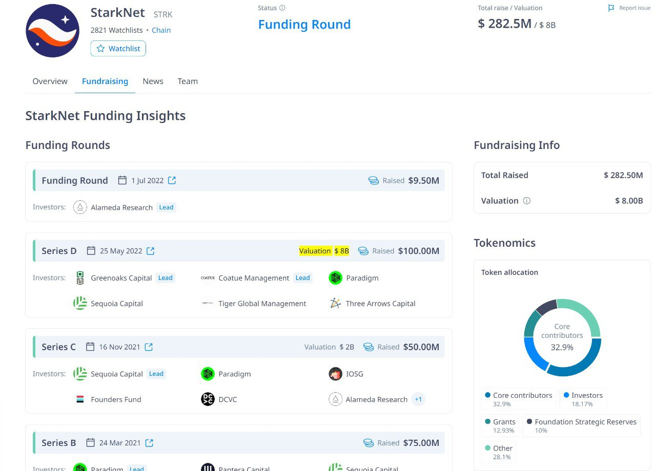The height and width of the screenshot is (471, 656).
Task: Click calendar icon next to 1 Jul 2022
Action: 122,180
